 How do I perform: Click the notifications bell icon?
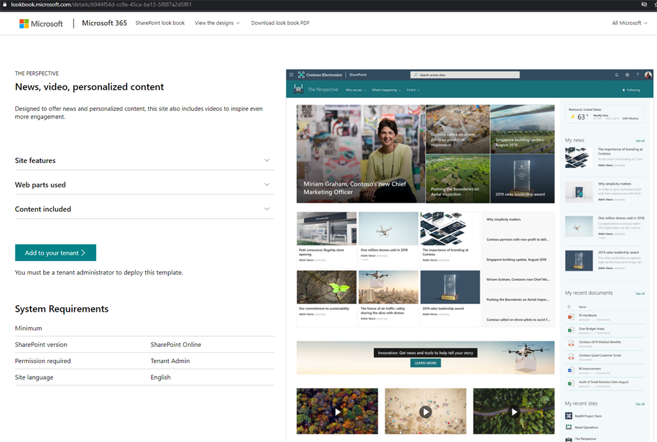pos(617,74)
